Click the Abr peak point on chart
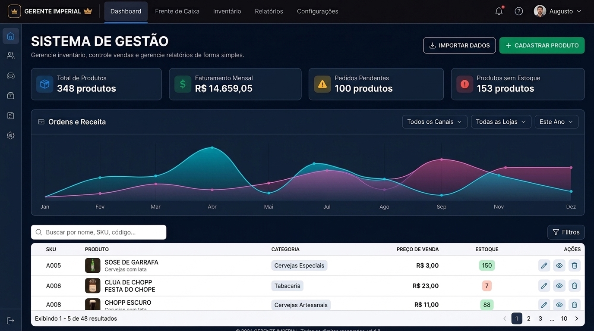594x331 pixels. pyautogui.click(x=212, y=147)
